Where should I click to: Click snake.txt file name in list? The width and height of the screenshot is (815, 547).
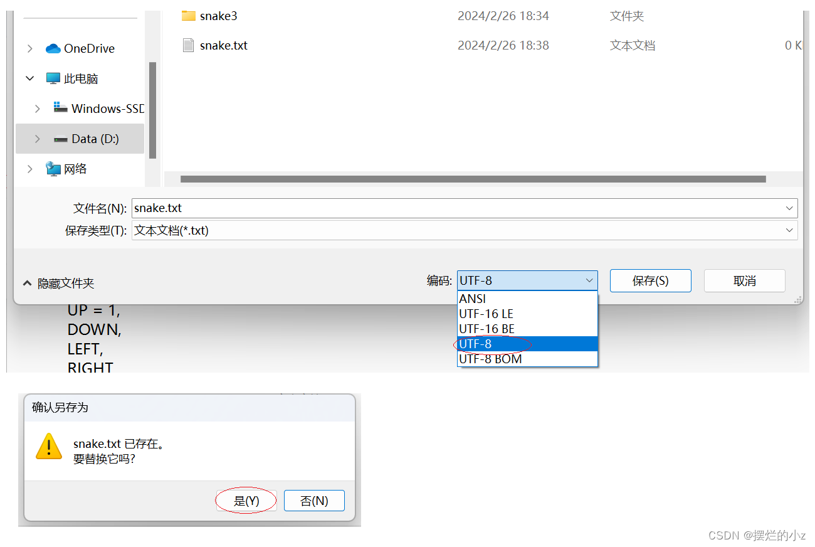pyautogui.click(x=224, y=45)
